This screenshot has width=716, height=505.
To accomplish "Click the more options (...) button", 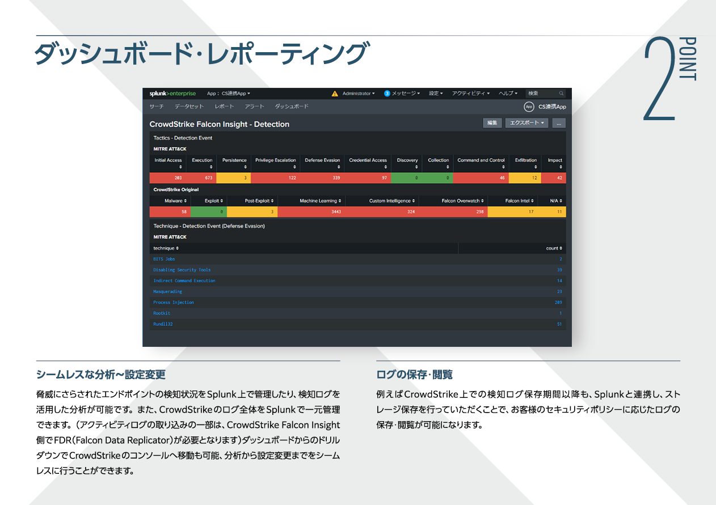I will click(559, 123).
